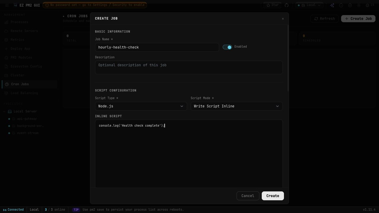Screen dimensions: 379x213
Task: Select Deploy App in the sidebar
Action: click(30, 49)
